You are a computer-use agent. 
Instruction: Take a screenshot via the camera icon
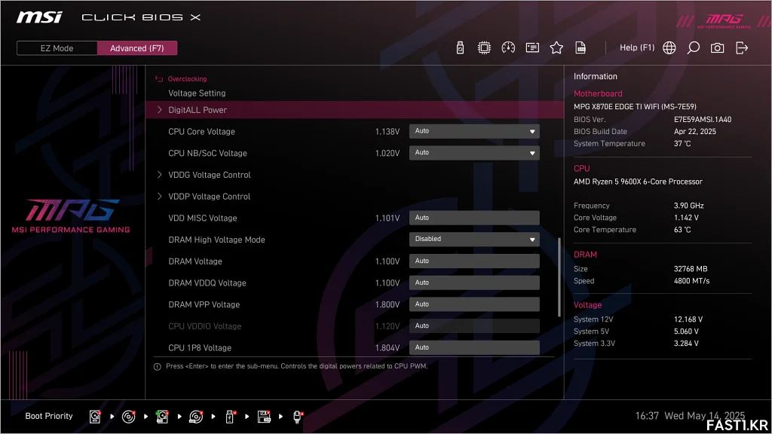[x=718, y=47]
